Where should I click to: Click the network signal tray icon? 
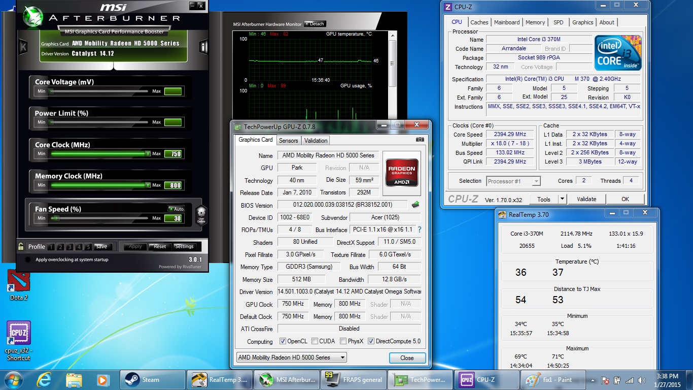[629, 380]
